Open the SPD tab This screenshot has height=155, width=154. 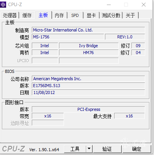[75, 15]
